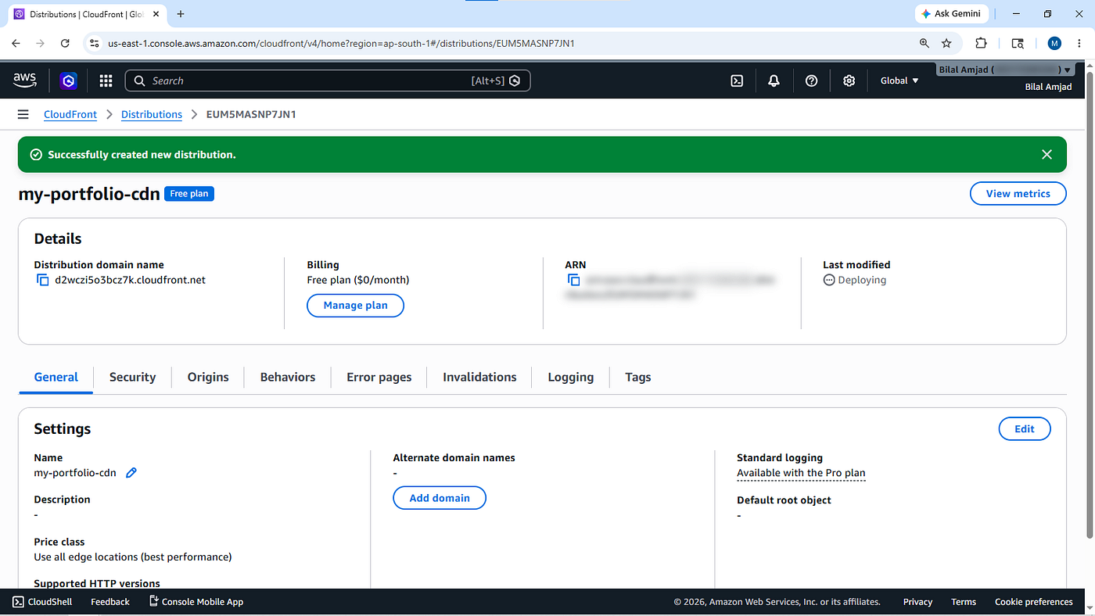1095x616 pixels.
Task: Open a new browser tab with plus
Action: pos(181,14)
